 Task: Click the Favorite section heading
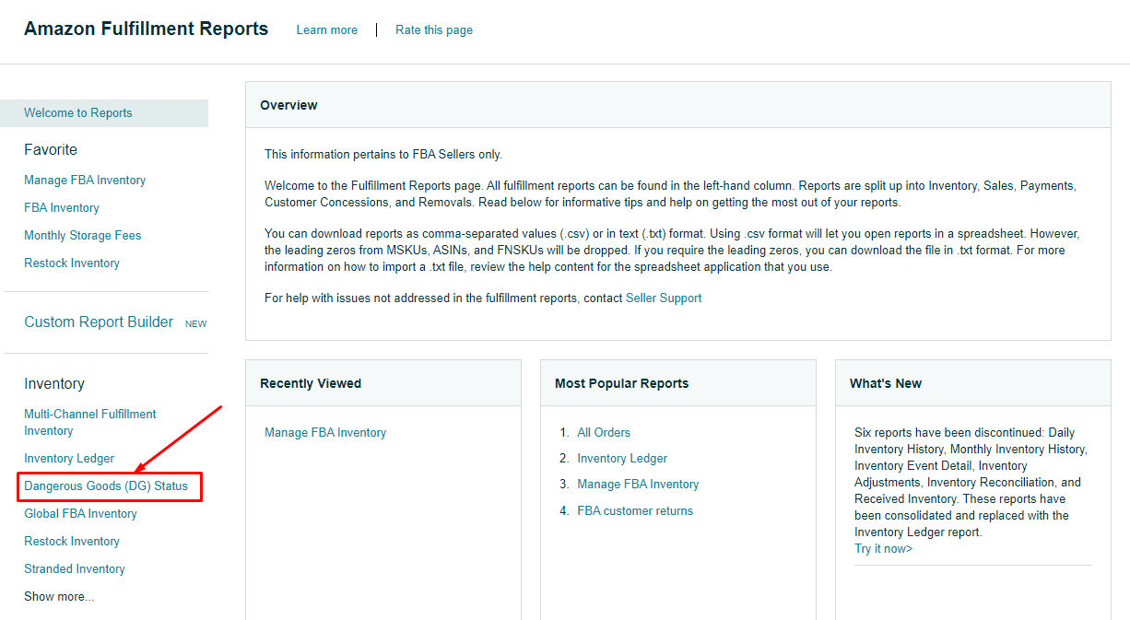(x=51, y=150)
